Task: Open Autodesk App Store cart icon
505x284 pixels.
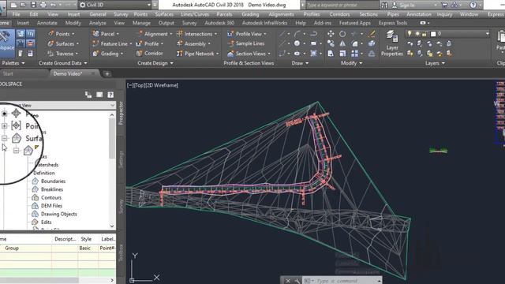Action: (444, 6)
